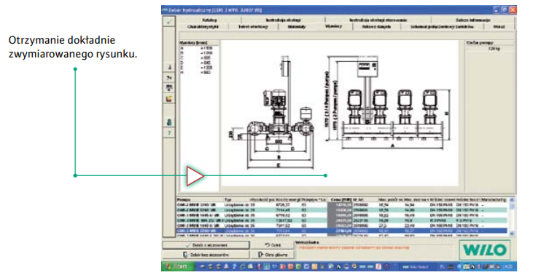Switch to the Charakterystyki tab
The width and height of the screenshot is (557, 275).
click(203, 27)
